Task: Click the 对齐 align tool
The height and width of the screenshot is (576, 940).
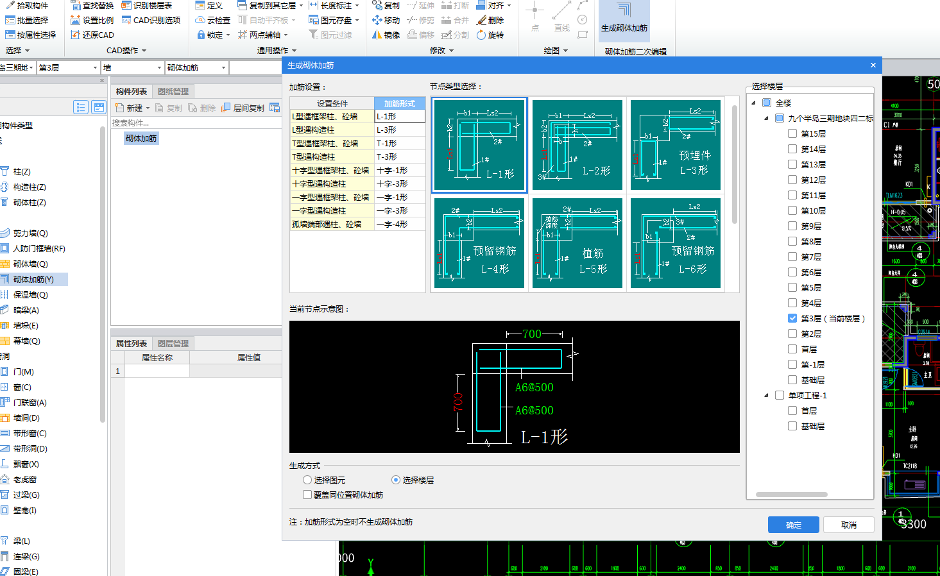Action: (494, 5)
